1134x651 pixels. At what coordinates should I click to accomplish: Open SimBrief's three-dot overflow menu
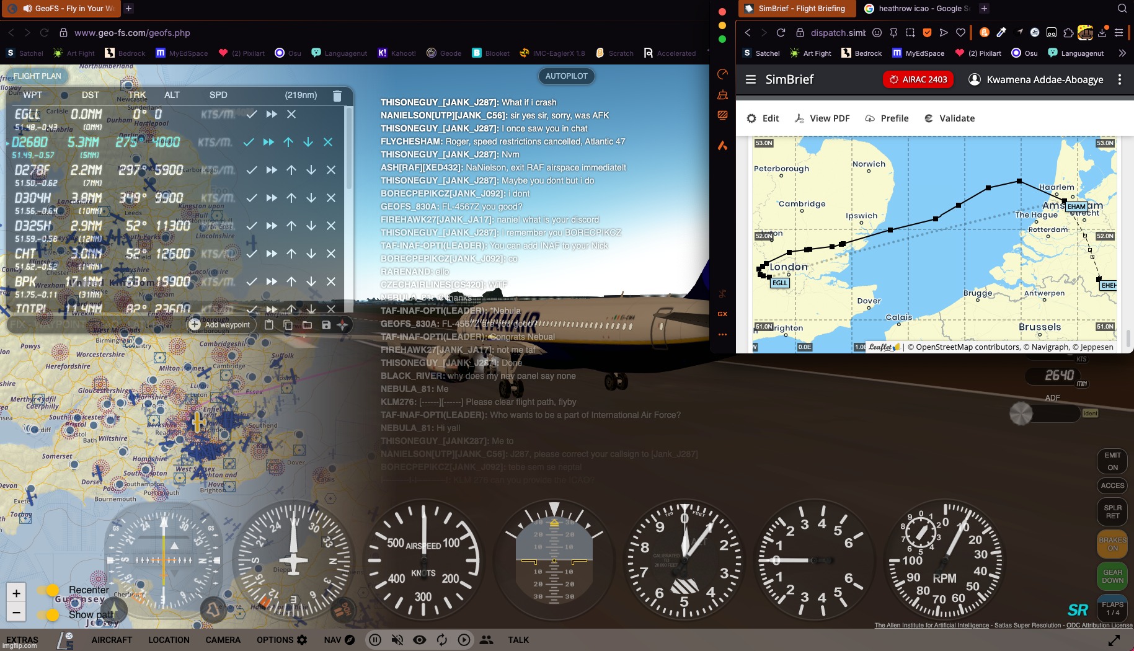tap(1120, 79)
